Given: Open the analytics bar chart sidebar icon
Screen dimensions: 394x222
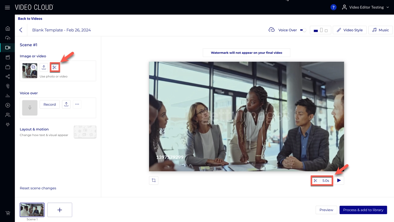Looking at the screenshot, I should 8,96.
